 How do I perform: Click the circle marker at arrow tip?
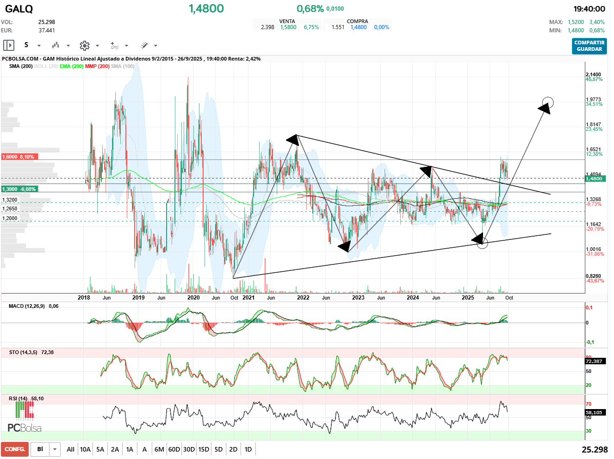click(x=548, y=102)
